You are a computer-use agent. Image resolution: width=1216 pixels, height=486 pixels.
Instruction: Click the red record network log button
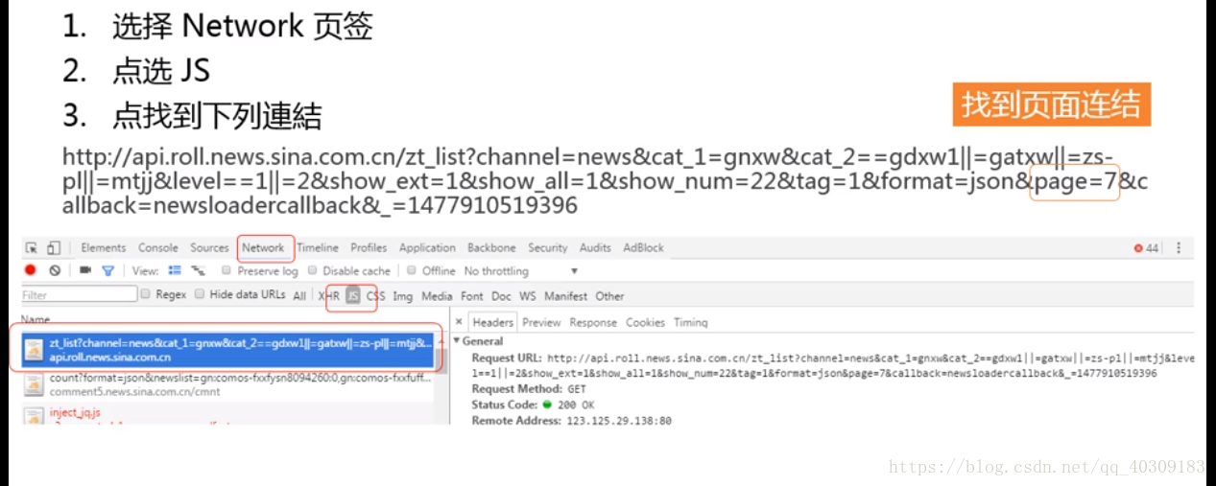tap(31, 270)
